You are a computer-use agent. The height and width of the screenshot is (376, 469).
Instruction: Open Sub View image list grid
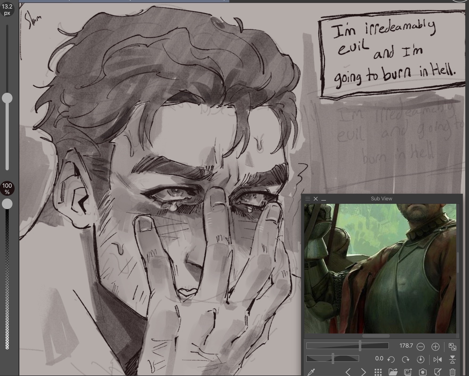(378, 372)
